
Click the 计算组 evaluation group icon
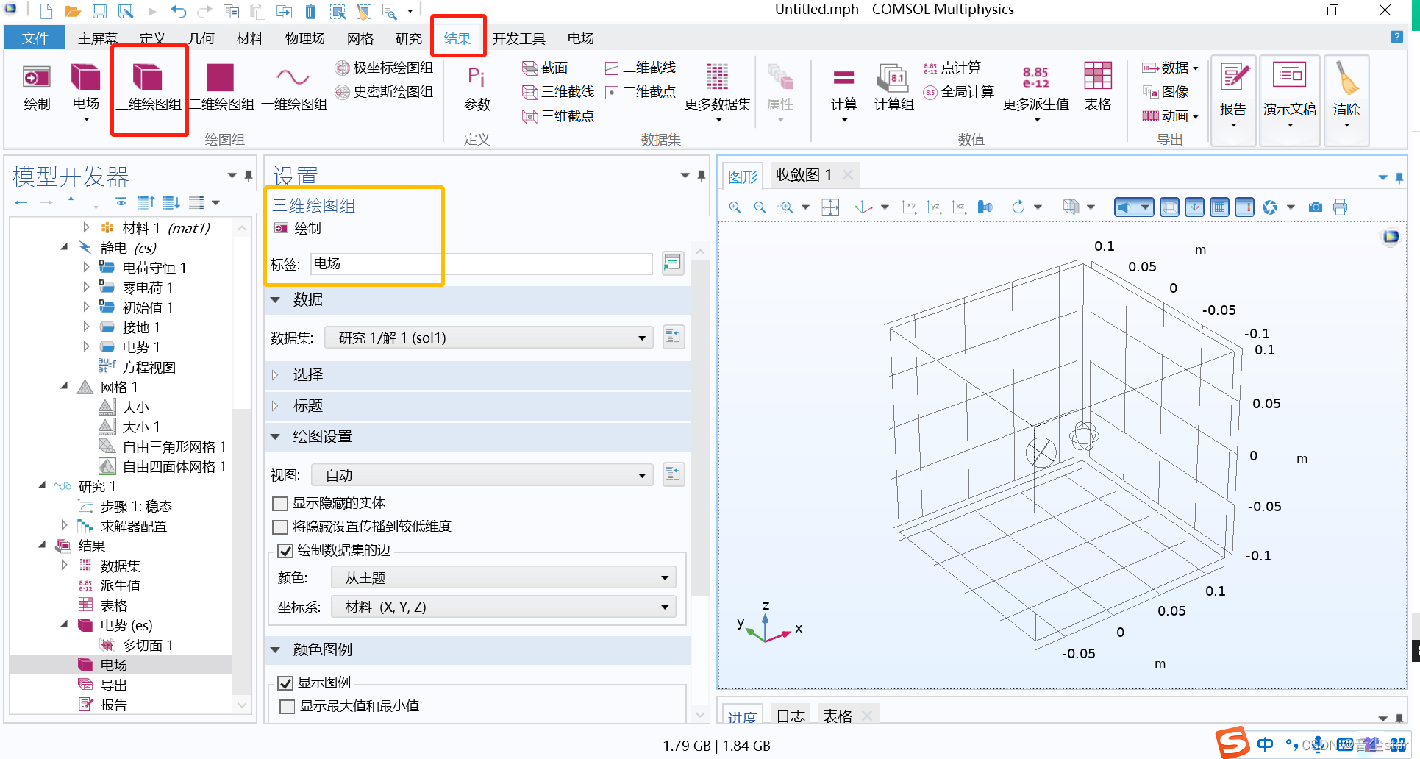click(x=893, y=88)
